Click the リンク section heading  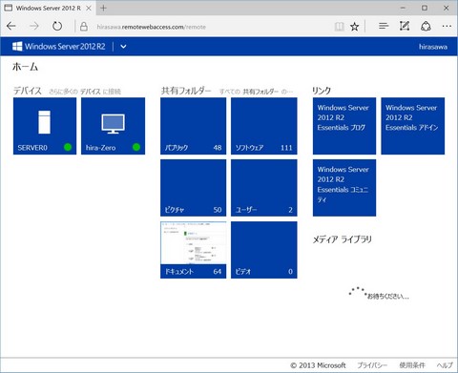322,91
